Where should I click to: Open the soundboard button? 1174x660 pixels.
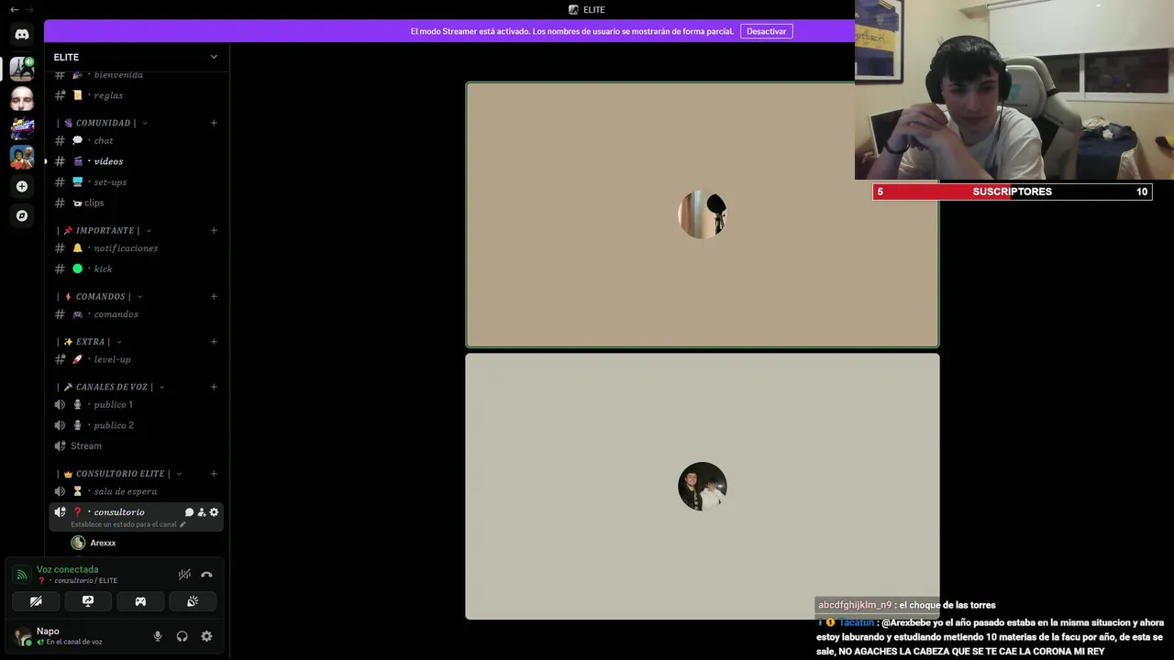193,601
